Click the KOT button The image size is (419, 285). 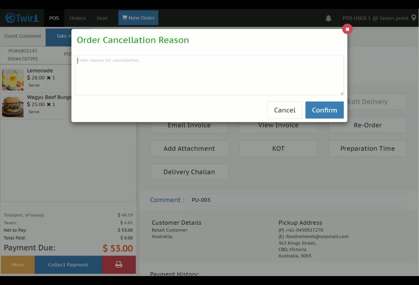(278, 149)
